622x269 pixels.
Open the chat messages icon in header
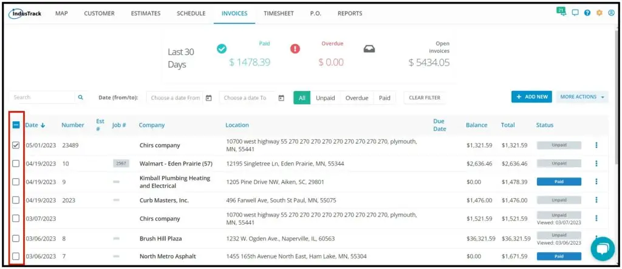575,13
